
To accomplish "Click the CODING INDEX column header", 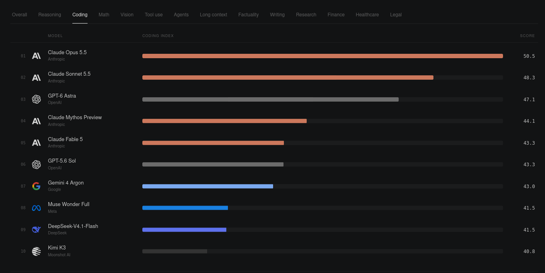I will (x=158, y=36).
